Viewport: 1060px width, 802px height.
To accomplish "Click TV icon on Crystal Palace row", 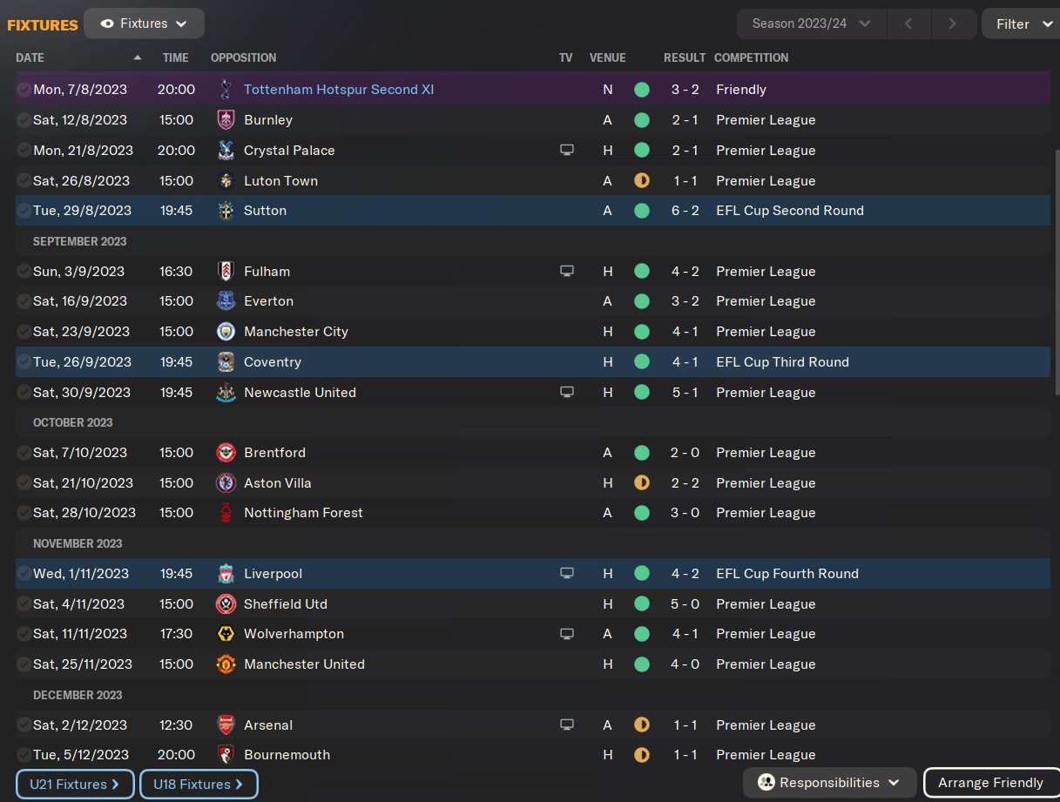I will pos(567,151).
